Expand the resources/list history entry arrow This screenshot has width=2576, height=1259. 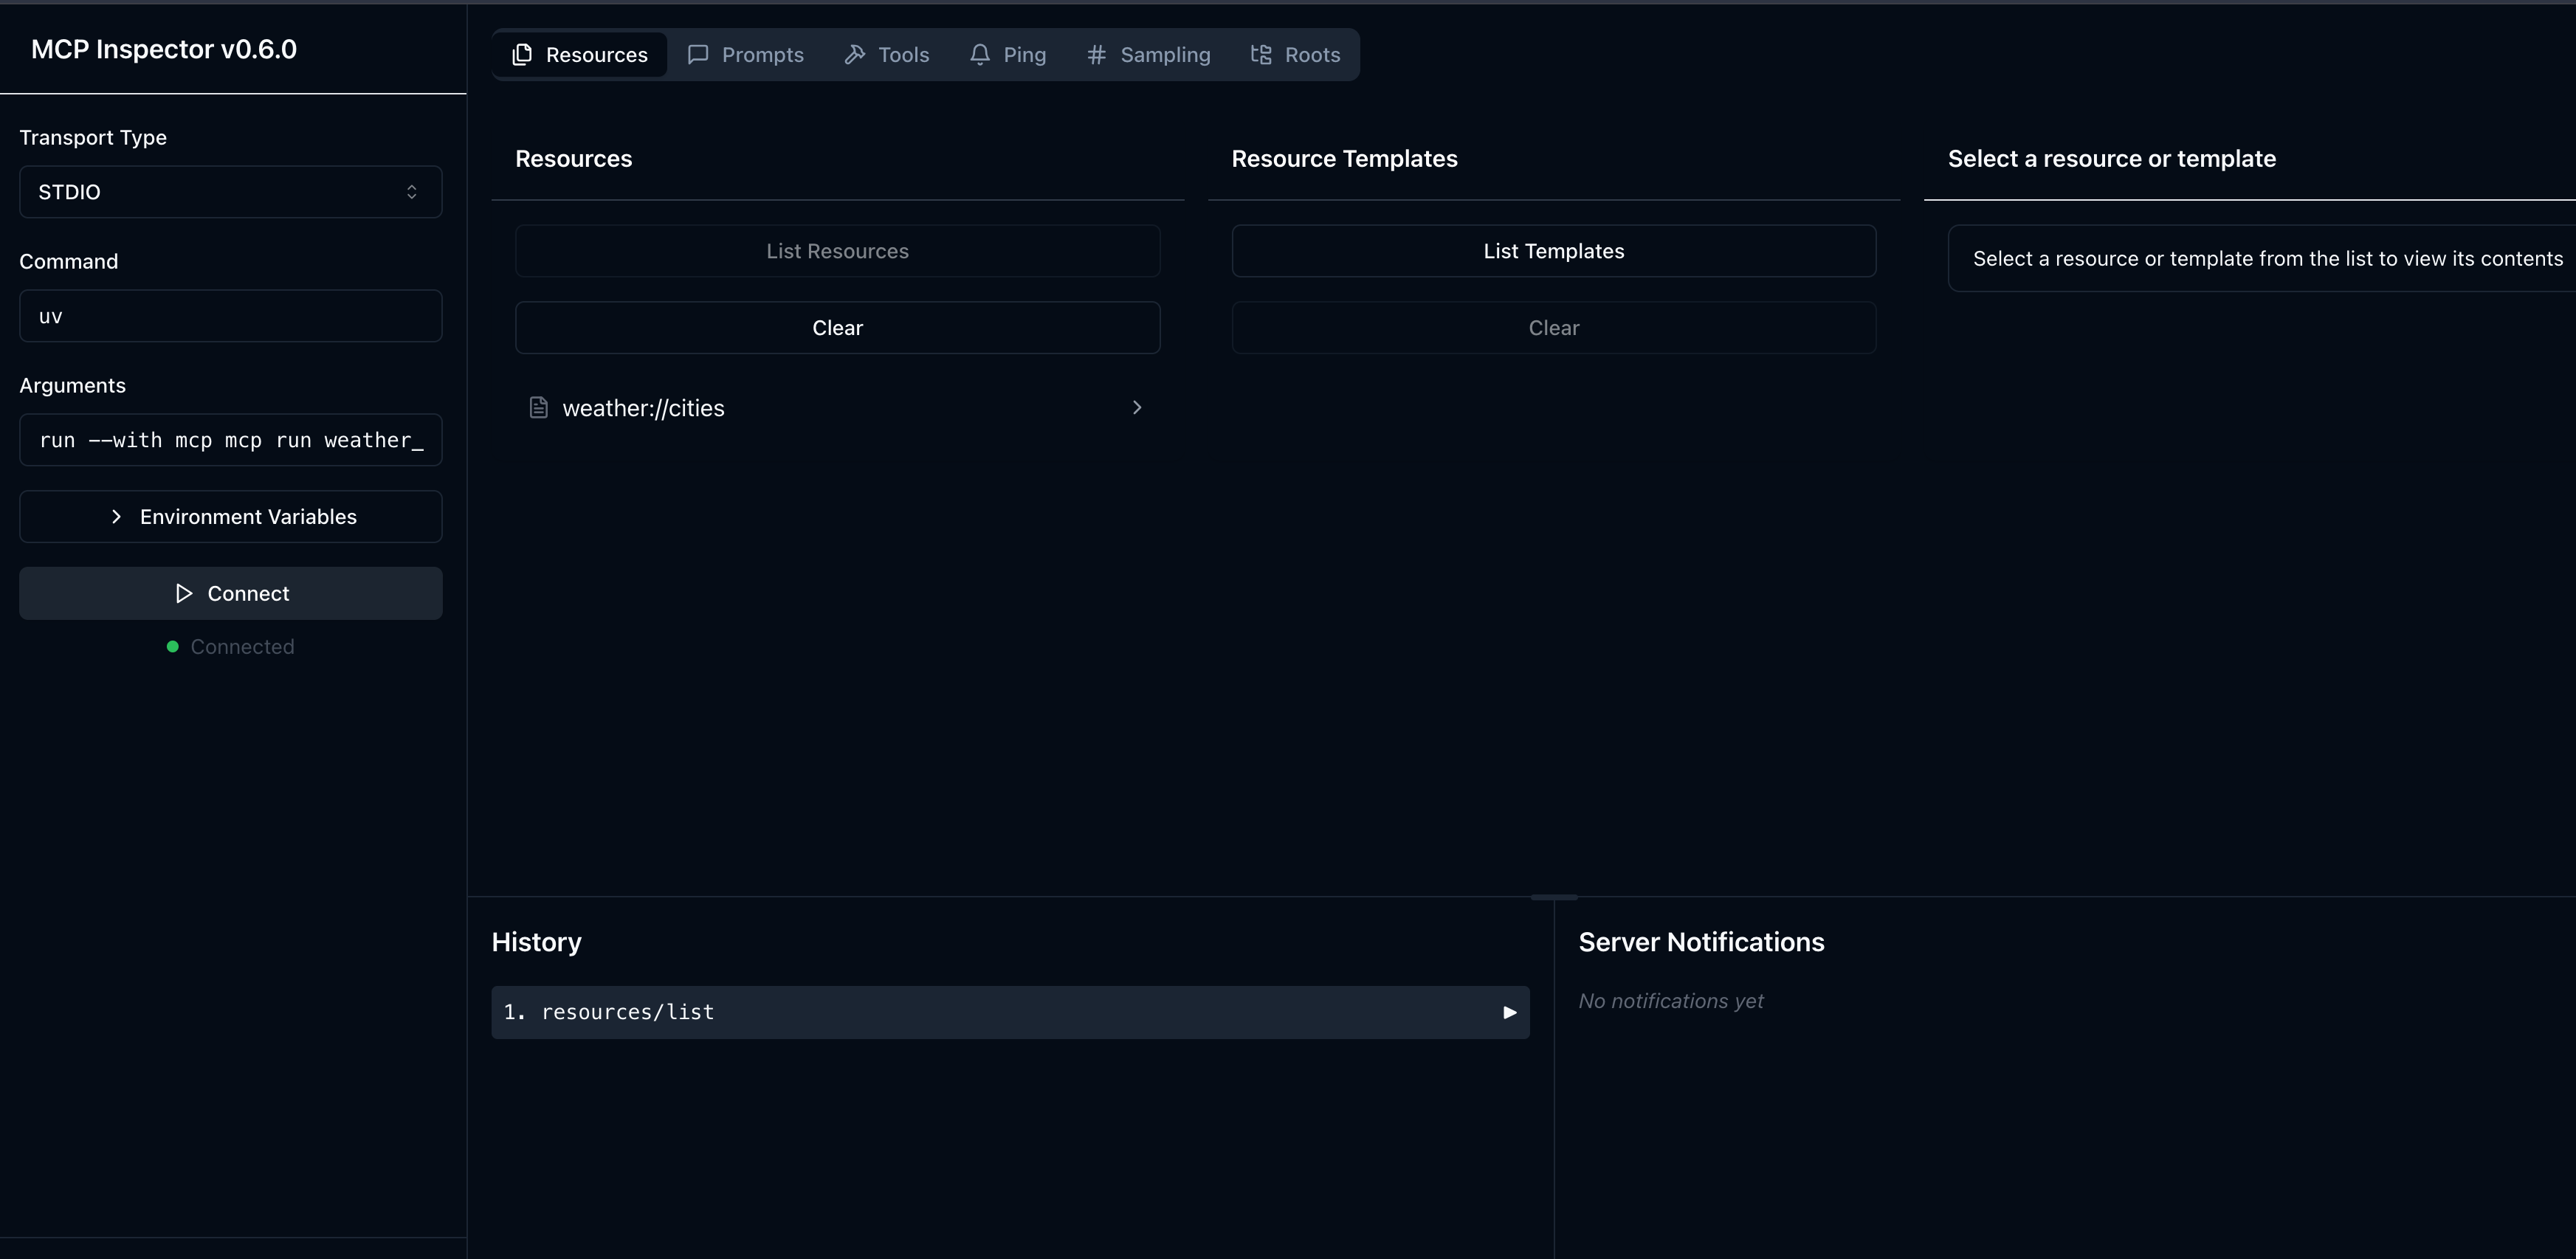(x=1509, y=1013)
